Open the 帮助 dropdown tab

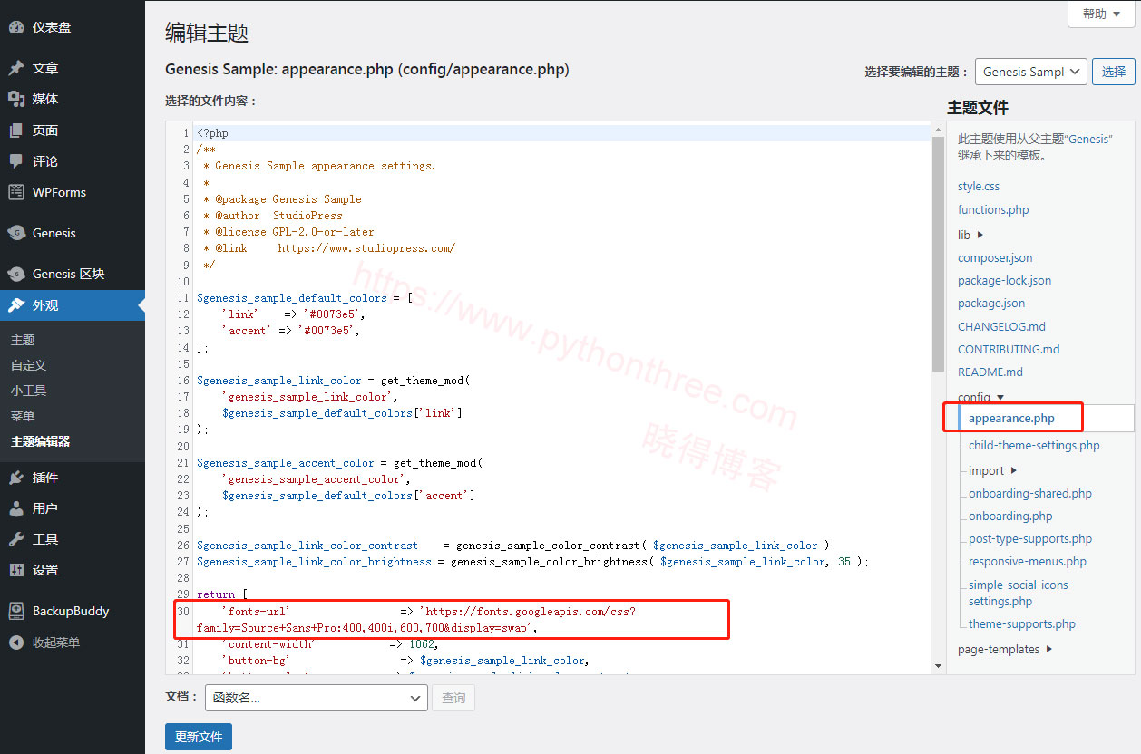[x=1100, y=14]
